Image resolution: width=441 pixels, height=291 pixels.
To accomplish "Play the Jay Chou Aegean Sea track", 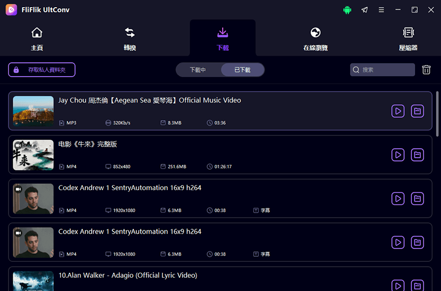I will (x=397, y=111).
